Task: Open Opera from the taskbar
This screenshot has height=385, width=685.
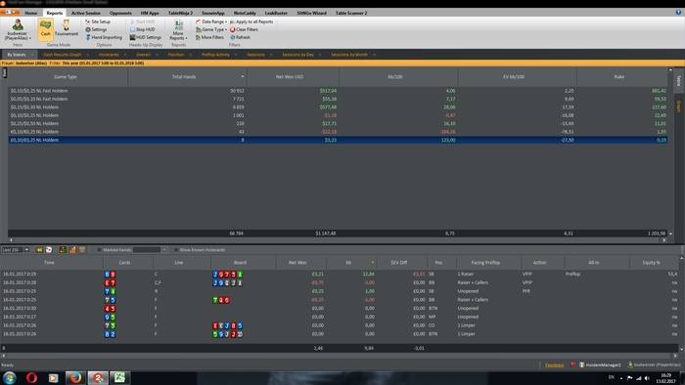Action: [31, 377]
